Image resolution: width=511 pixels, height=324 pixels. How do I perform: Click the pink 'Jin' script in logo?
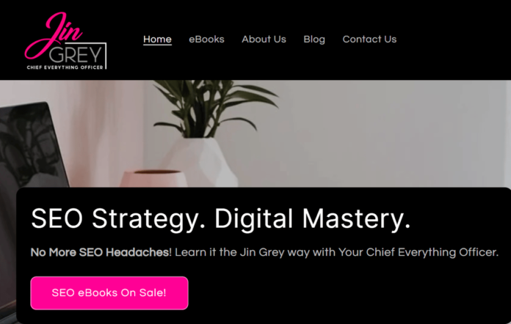(52, 34)
